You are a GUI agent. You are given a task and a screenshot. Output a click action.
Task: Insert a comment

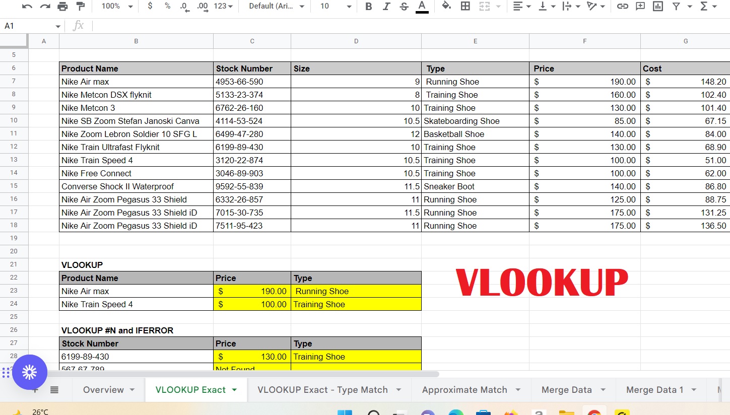(640, 7)
